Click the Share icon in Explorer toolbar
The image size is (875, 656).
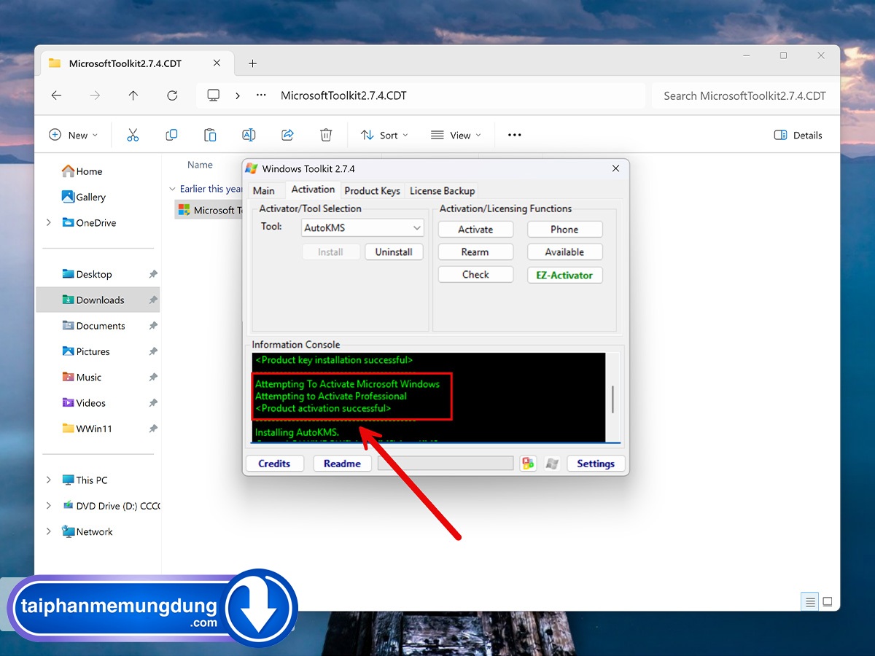[287, 135]
